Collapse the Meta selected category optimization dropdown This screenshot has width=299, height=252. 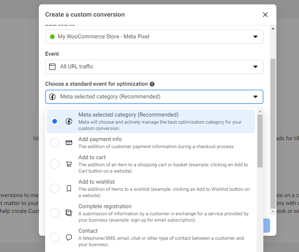154,97
